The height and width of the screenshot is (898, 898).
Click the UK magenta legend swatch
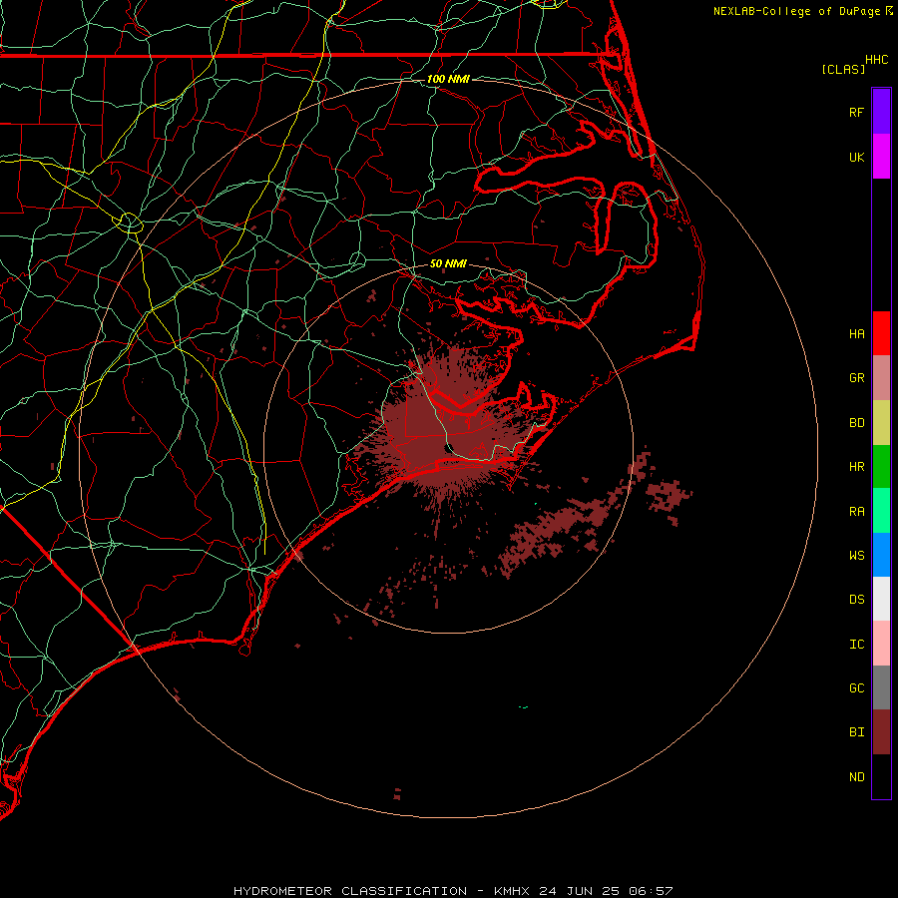click(881, 157)
